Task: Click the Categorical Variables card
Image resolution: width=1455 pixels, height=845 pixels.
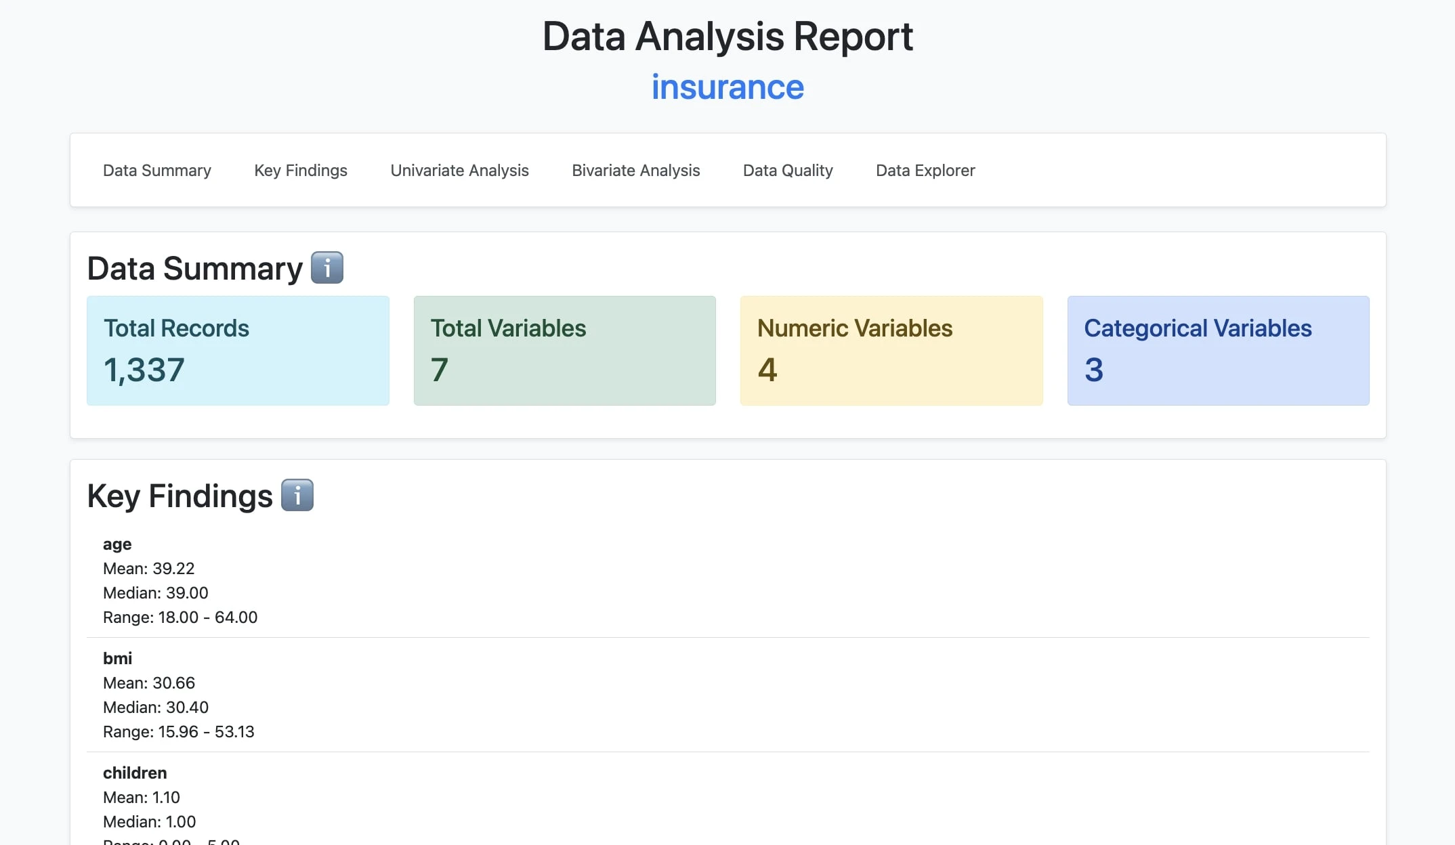Action: point(1217,350)
